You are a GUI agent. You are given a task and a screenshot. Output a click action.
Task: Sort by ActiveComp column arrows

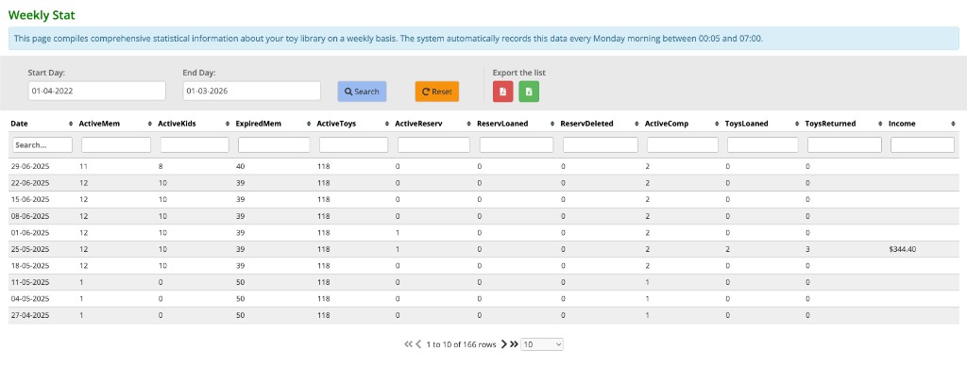point(718,124)
